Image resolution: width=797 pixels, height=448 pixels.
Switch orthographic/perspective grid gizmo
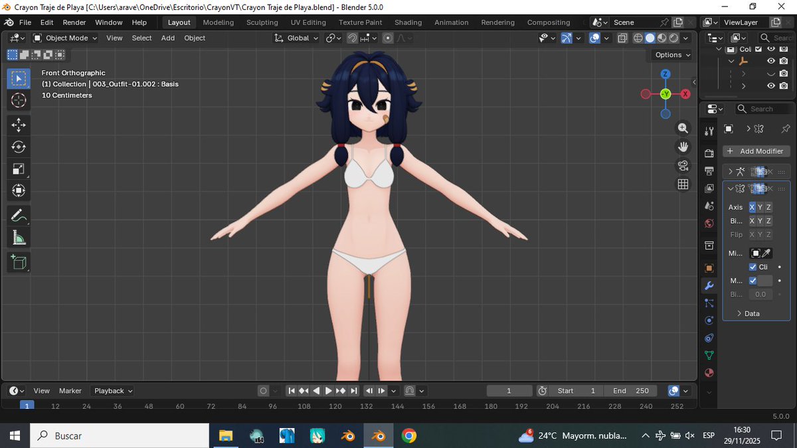tap(683, 184)
